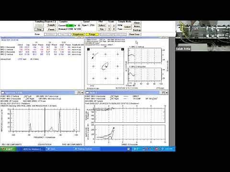Click the Windows Start button
This screenshot has height=172, width=230.
[8, 149]
